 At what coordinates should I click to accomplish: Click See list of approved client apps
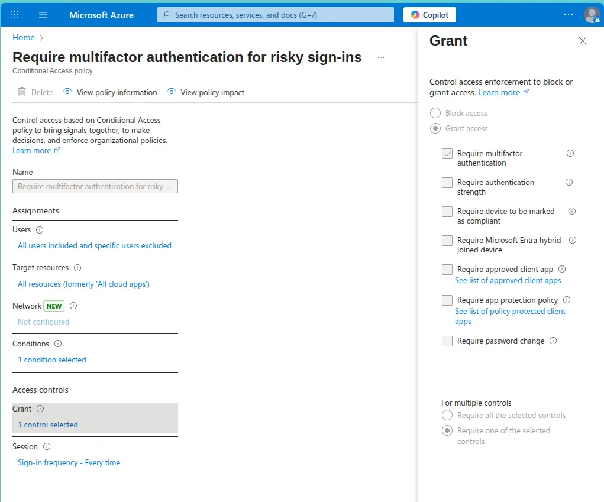tap(508, 281)
